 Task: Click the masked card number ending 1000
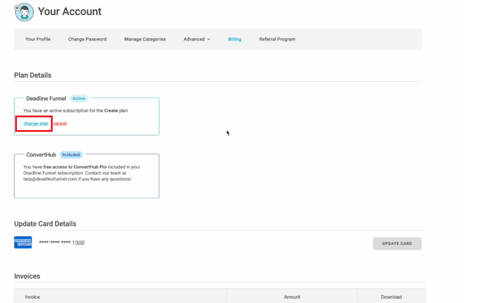click(62, 243)
